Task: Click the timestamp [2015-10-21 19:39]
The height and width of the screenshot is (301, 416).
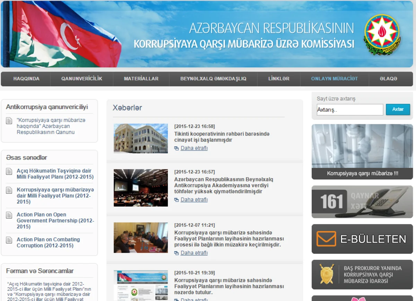Action: tap(194, 273)
